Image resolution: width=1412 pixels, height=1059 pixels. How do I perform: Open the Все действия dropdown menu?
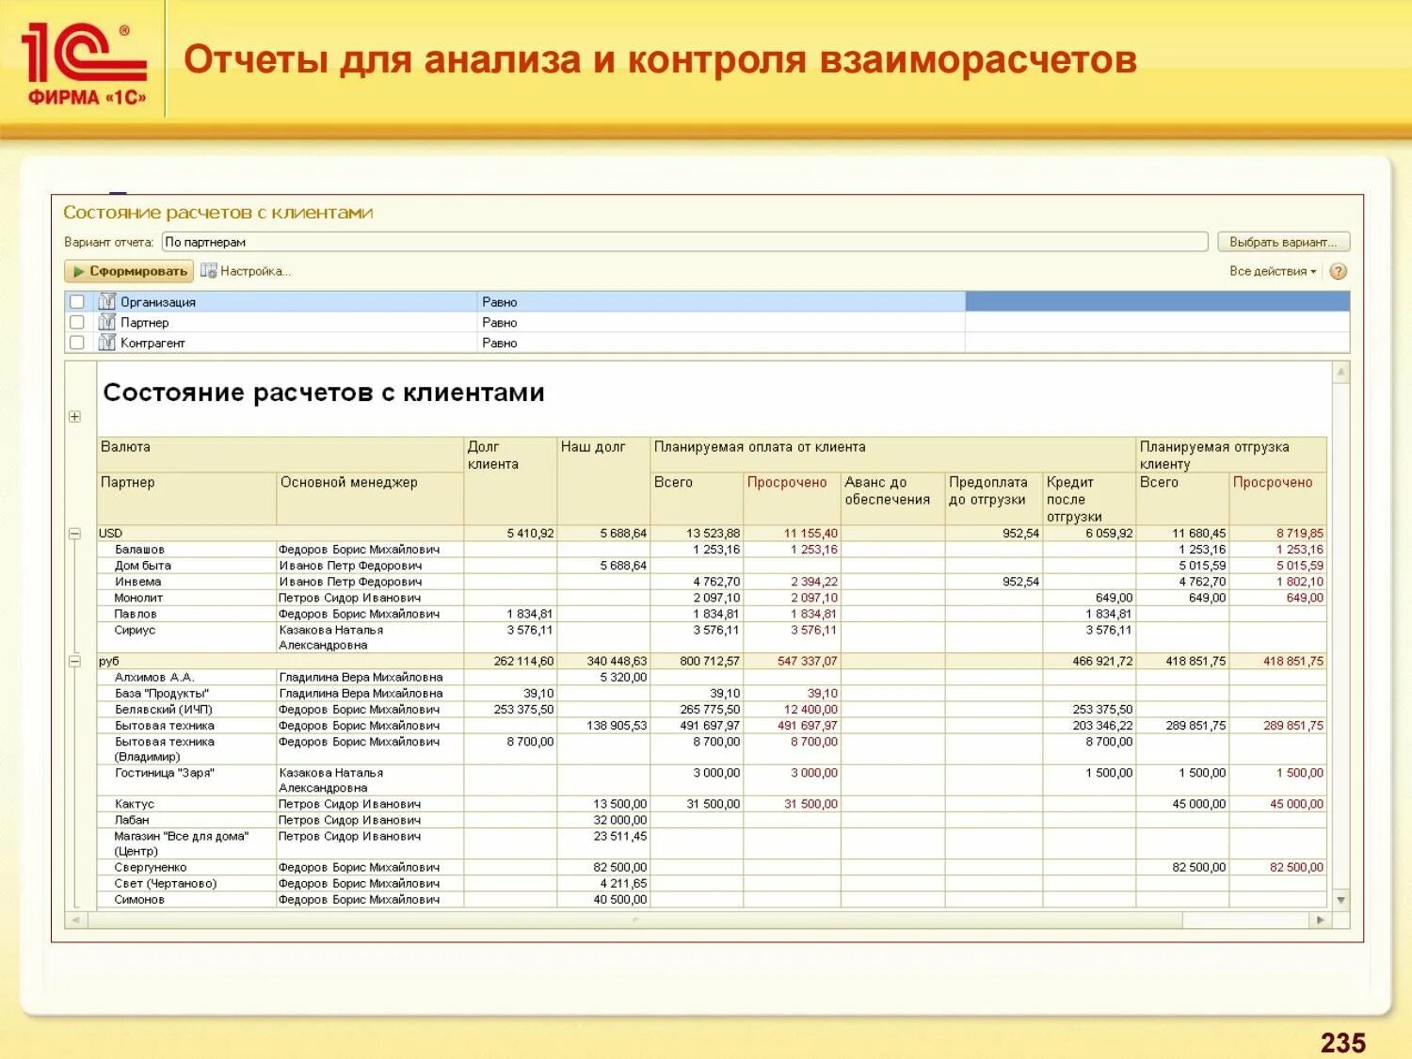[x=1273, y=271]
